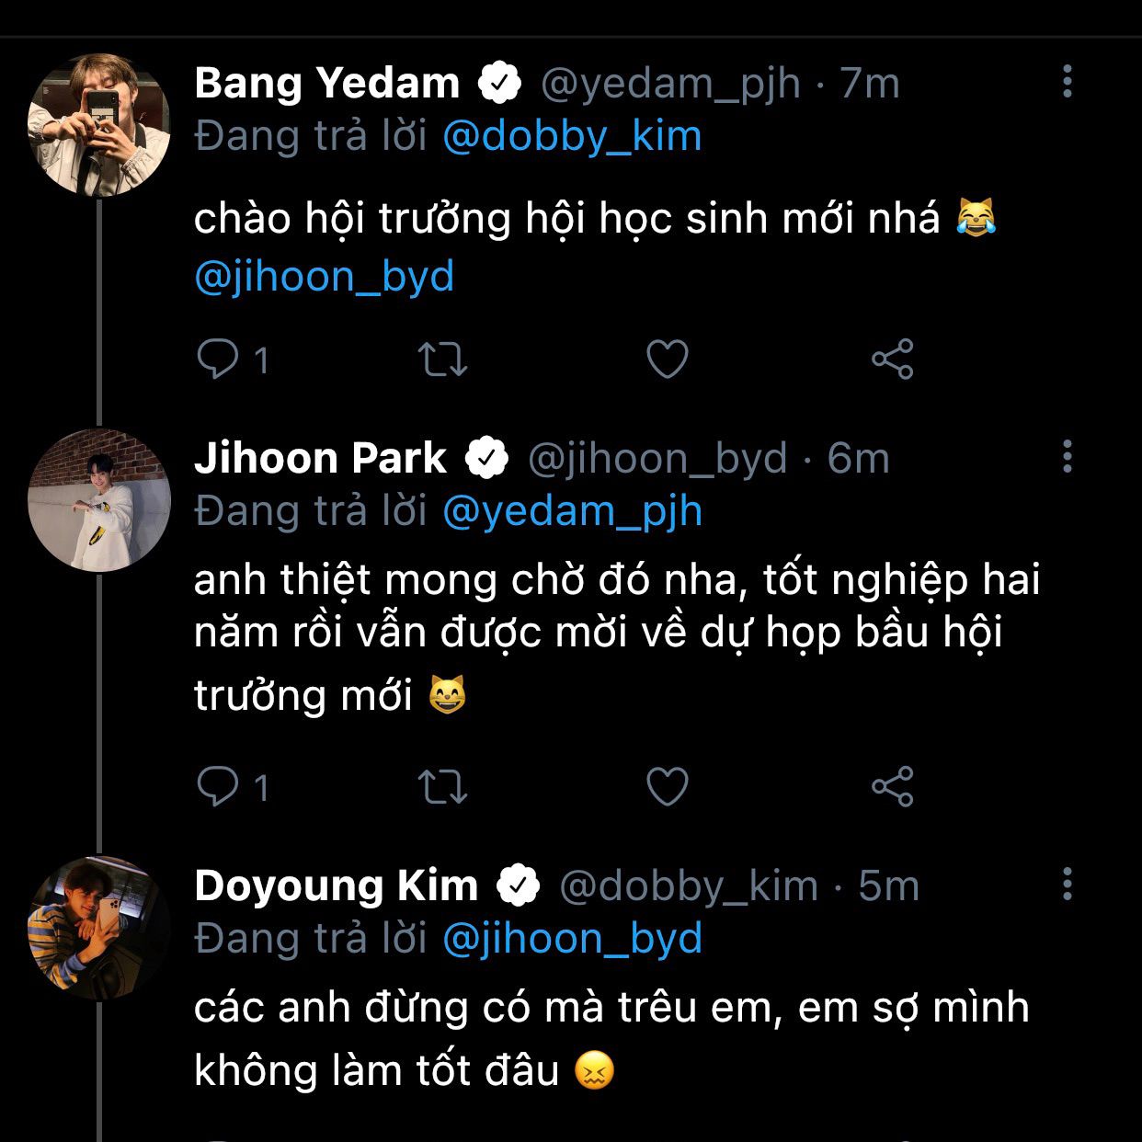Share Bang Yedam's tweet

(892, 359)
